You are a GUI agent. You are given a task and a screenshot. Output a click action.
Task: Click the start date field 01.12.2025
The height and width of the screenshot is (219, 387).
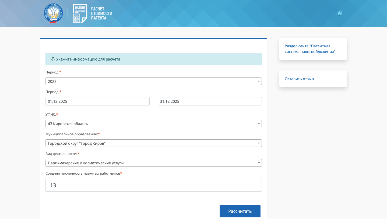97,101
